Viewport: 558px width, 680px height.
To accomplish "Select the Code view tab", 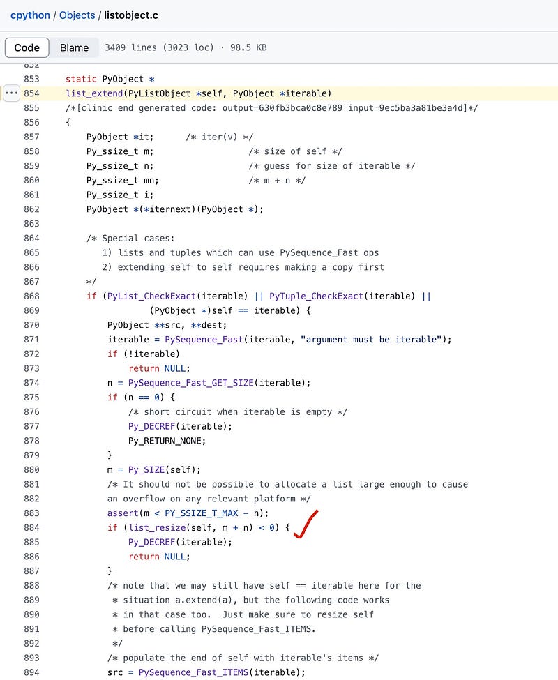I will (x=27, y=47).
